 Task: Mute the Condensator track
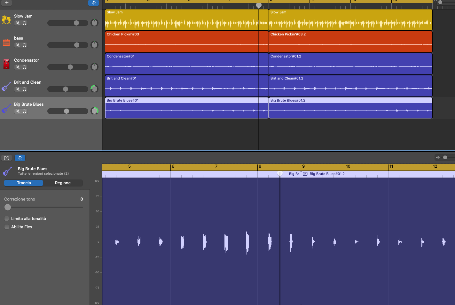click(x=18, y=67)
